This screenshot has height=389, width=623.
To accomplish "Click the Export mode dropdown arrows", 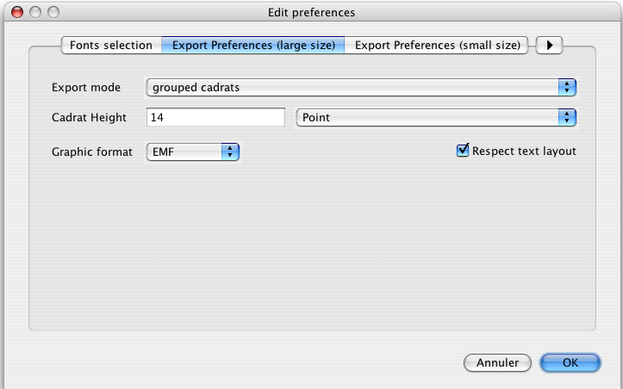I will click(566, 87).
